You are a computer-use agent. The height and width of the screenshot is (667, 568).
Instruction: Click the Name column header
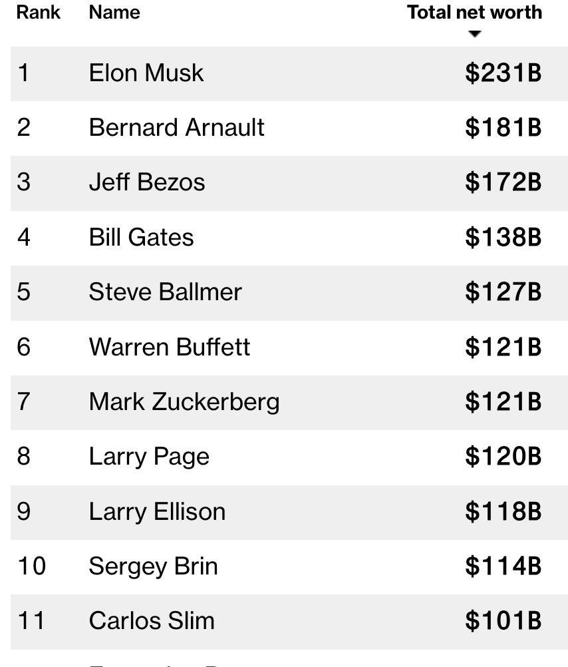[114, 13]
